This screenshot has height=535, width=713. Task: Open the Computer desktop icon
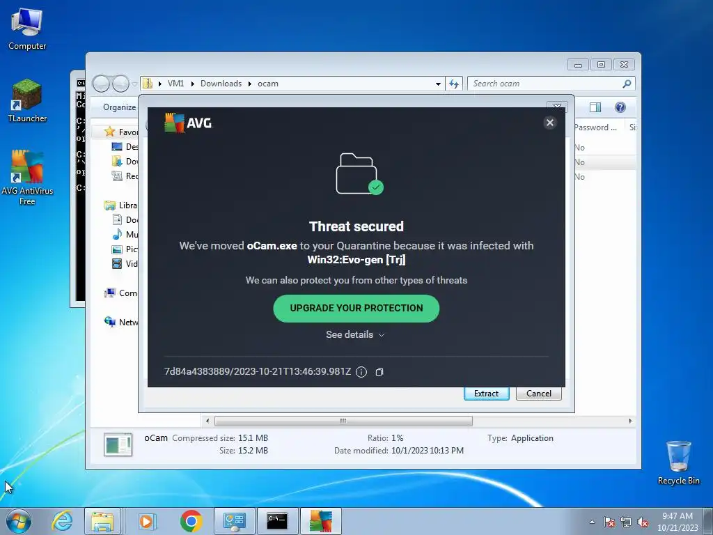27,29
